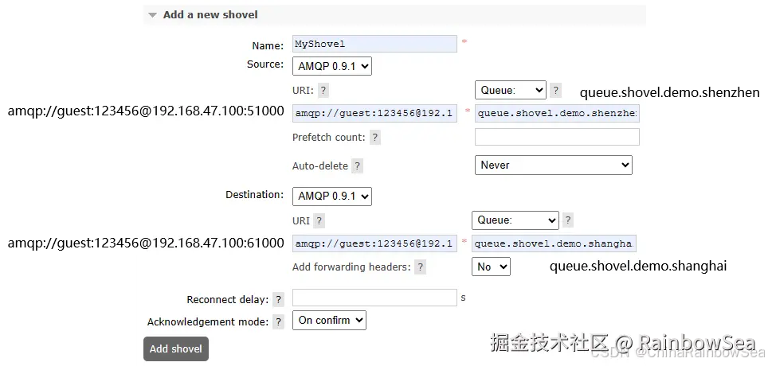Click the Reconnect delay: label text
The image size is (768, 366).
(x=228, y=299)
